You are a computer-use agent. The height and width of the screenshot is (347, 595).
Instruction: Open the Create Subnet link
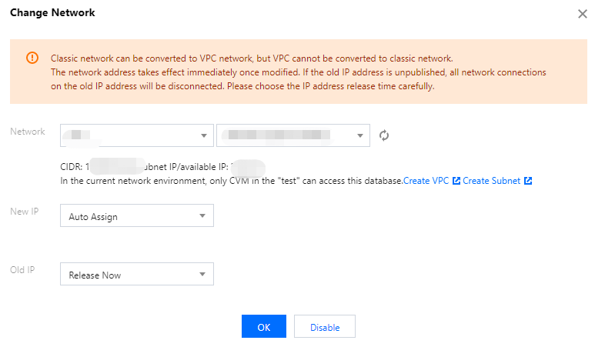pos(491,181)
